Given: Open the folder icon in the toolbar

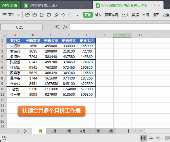Looking at the screenshot, I should (x=27, y=15).
